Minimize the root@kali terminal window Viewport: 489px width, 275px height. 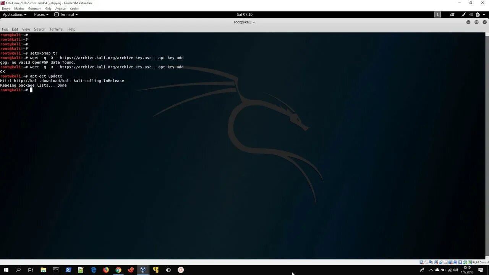coord(468,22)
